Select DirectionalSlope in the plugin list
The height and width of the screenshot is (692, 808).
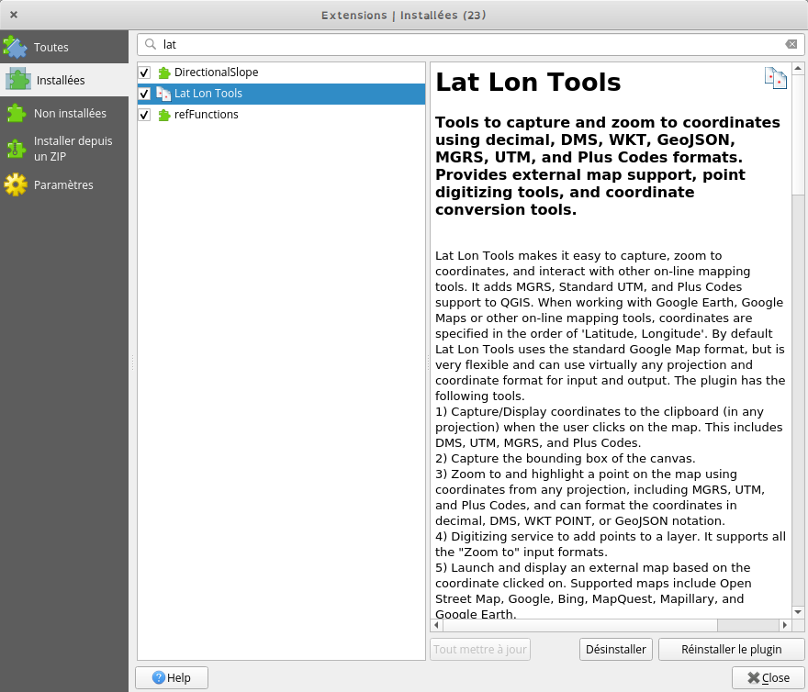pos(215,72)
